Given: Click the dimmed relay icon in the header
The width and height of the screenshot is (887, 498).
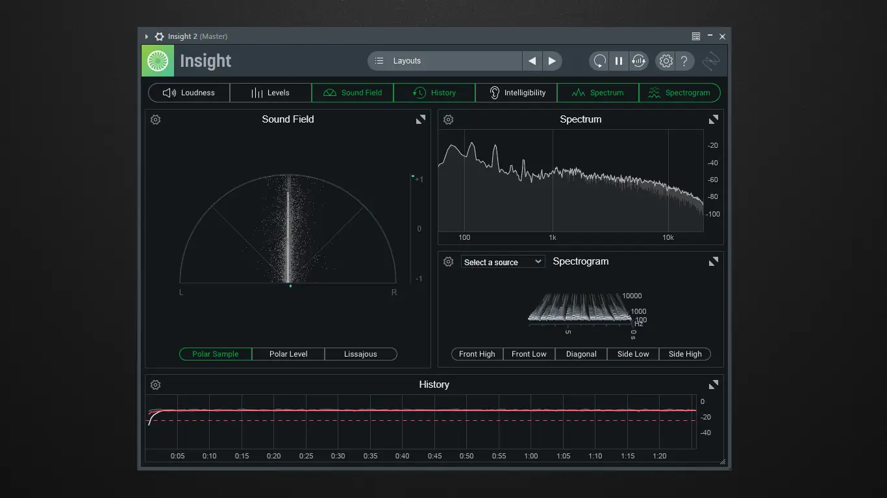Looking at the screenshot, I should click(x=711, y=61).
